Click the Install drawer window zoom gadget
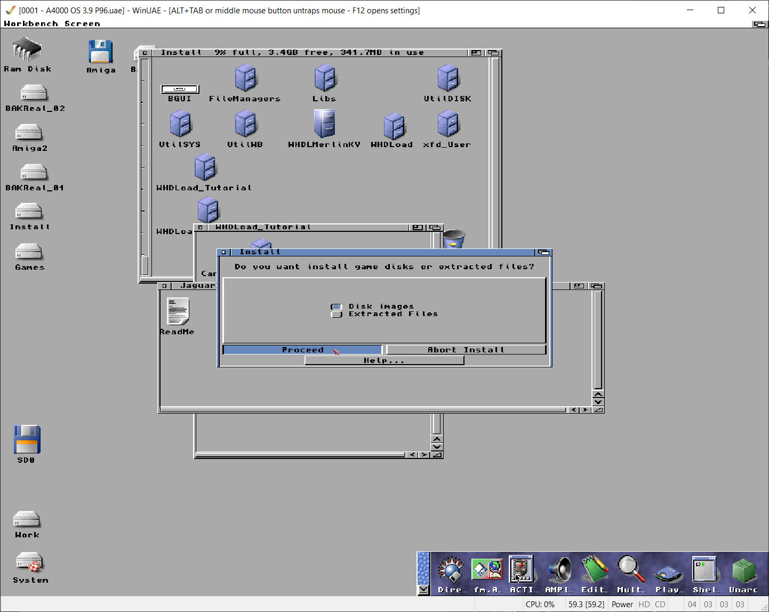This screenshot has height=612, width=769. coord(476,53)
